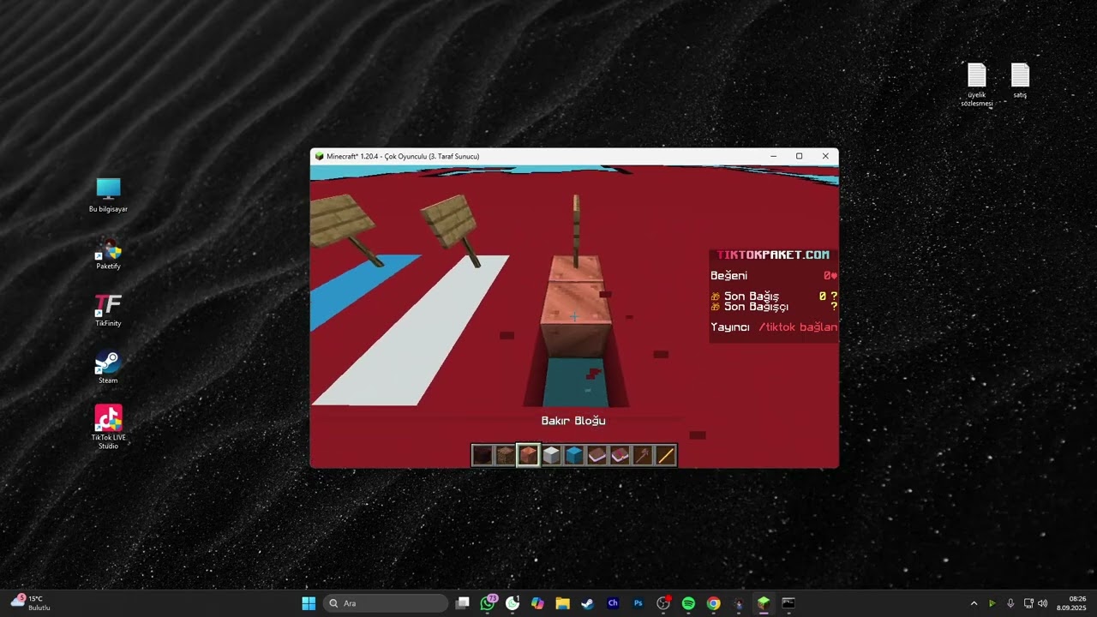Open WhatsApp Business in the taskbar
This screenshot has height=617, width=1097.
coord(513,603)
